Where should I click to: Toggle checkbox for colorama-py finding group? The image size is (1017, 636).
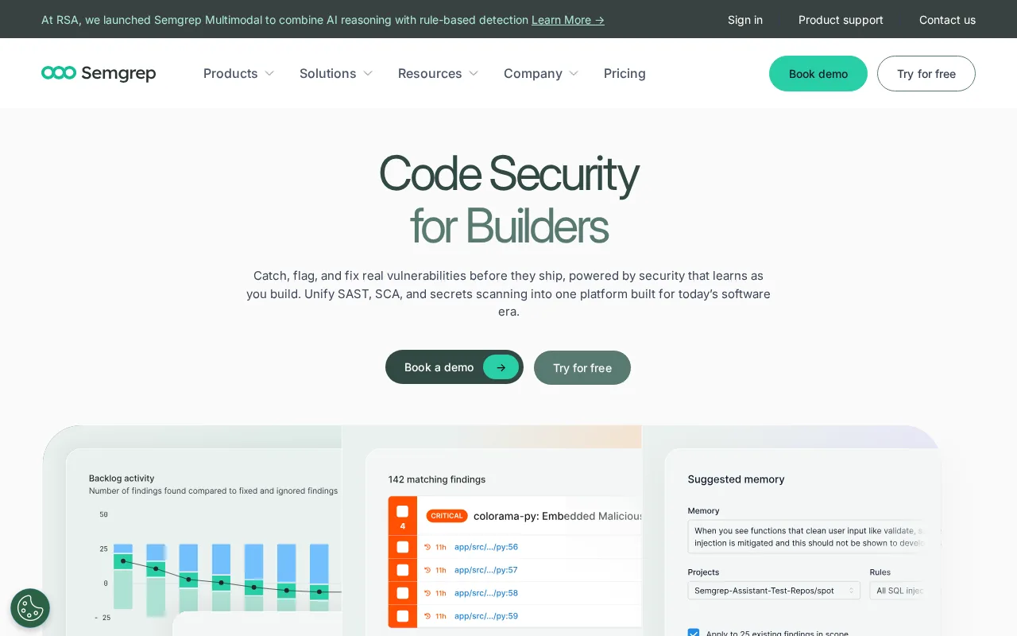(402, 511)
